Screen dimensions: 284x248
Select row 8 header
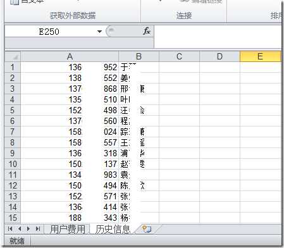[13, 142]
